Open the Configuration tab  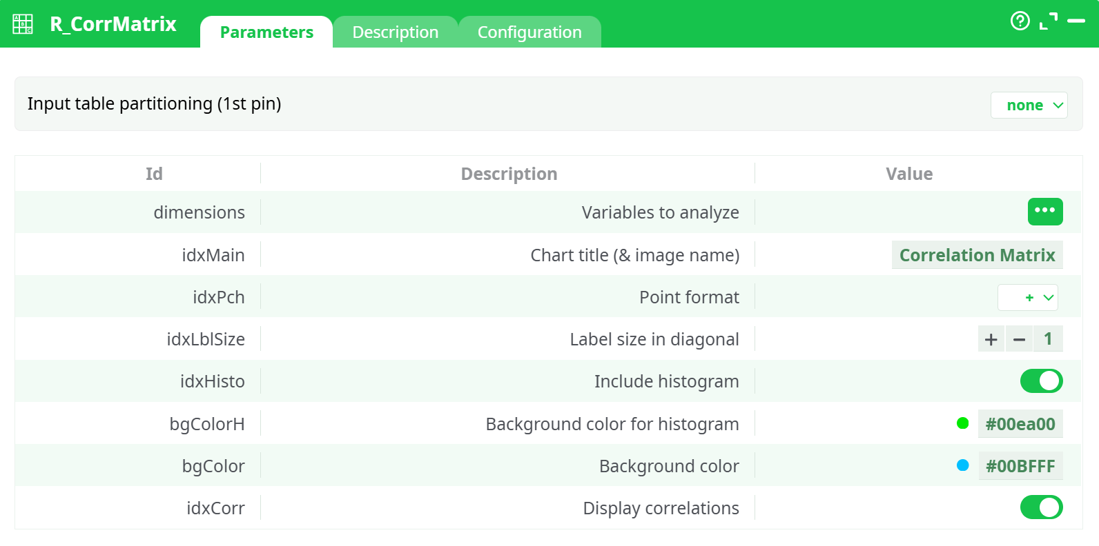click(529, 32)
